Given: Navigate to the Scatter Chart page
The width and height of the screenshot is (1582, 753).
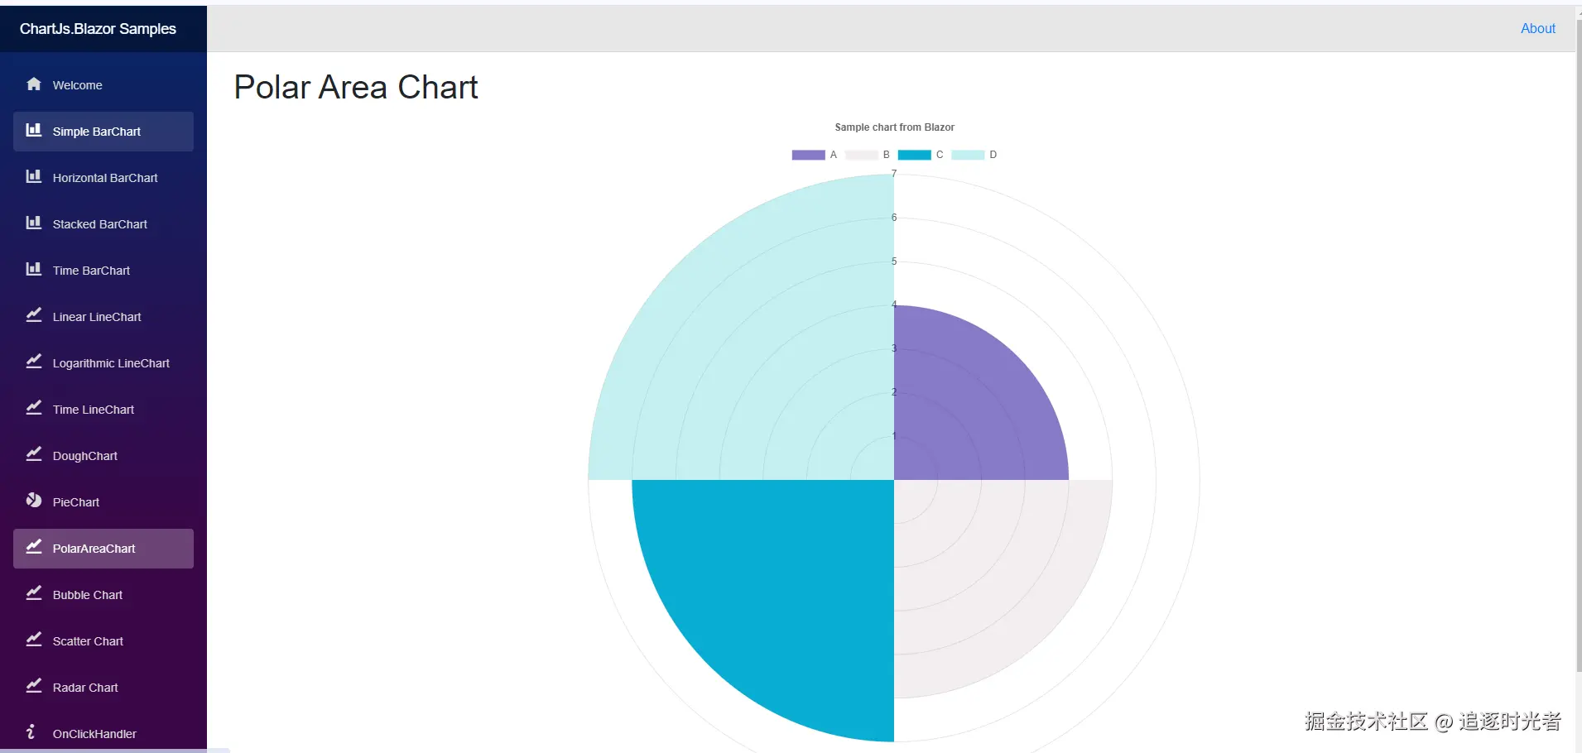Looking at the screenshot, I should click(88, 641).
